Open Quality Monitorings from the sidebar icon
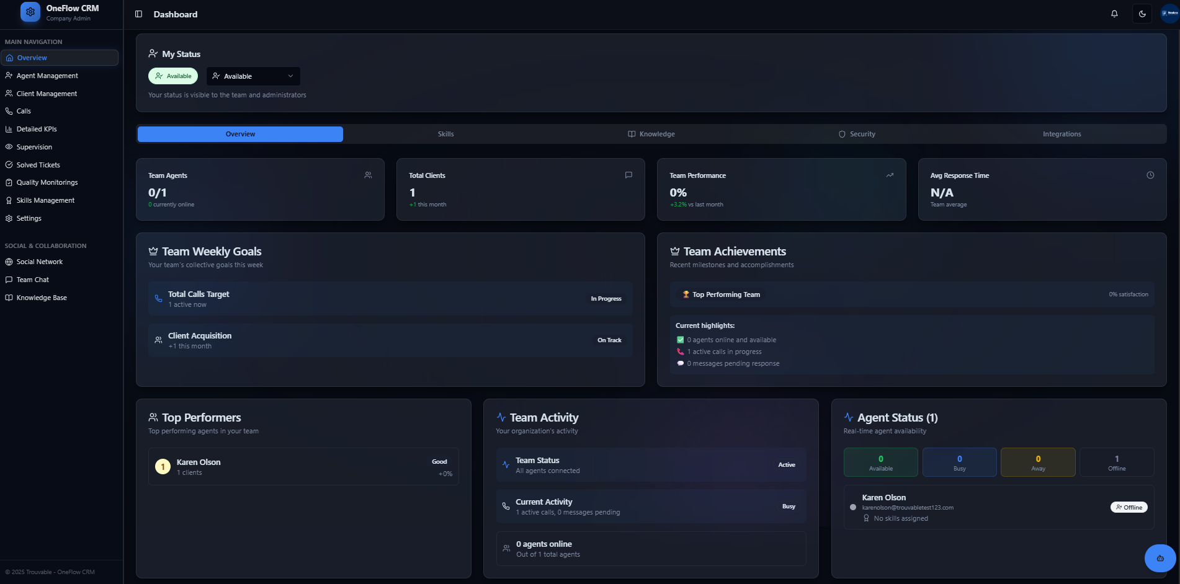 click(9, 182)
